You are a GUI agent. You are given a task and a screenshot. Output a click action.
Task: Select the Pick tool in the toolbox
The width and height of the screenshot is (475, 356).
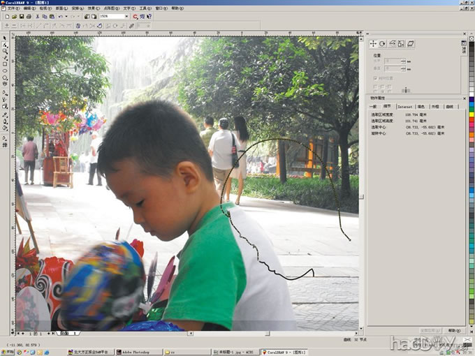pyautogui.click(x=5, y=38)
